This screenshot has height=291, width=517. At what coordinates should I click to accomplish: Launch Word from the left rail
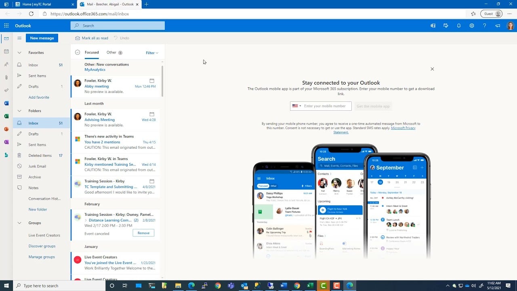[x=6, y=103]
